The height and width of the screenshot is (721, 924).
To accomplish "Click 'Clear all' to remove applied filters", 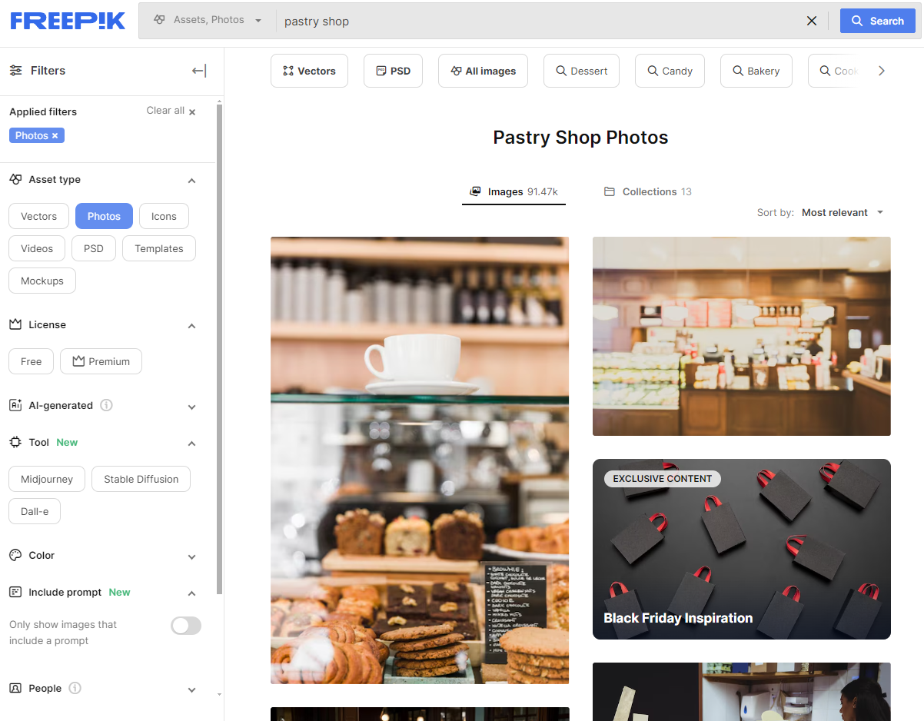I will tap(164, 111).
